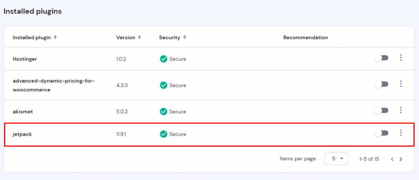
Task: Click the green Secure checkmark for jetpack
Action: (x=164, y=134)
